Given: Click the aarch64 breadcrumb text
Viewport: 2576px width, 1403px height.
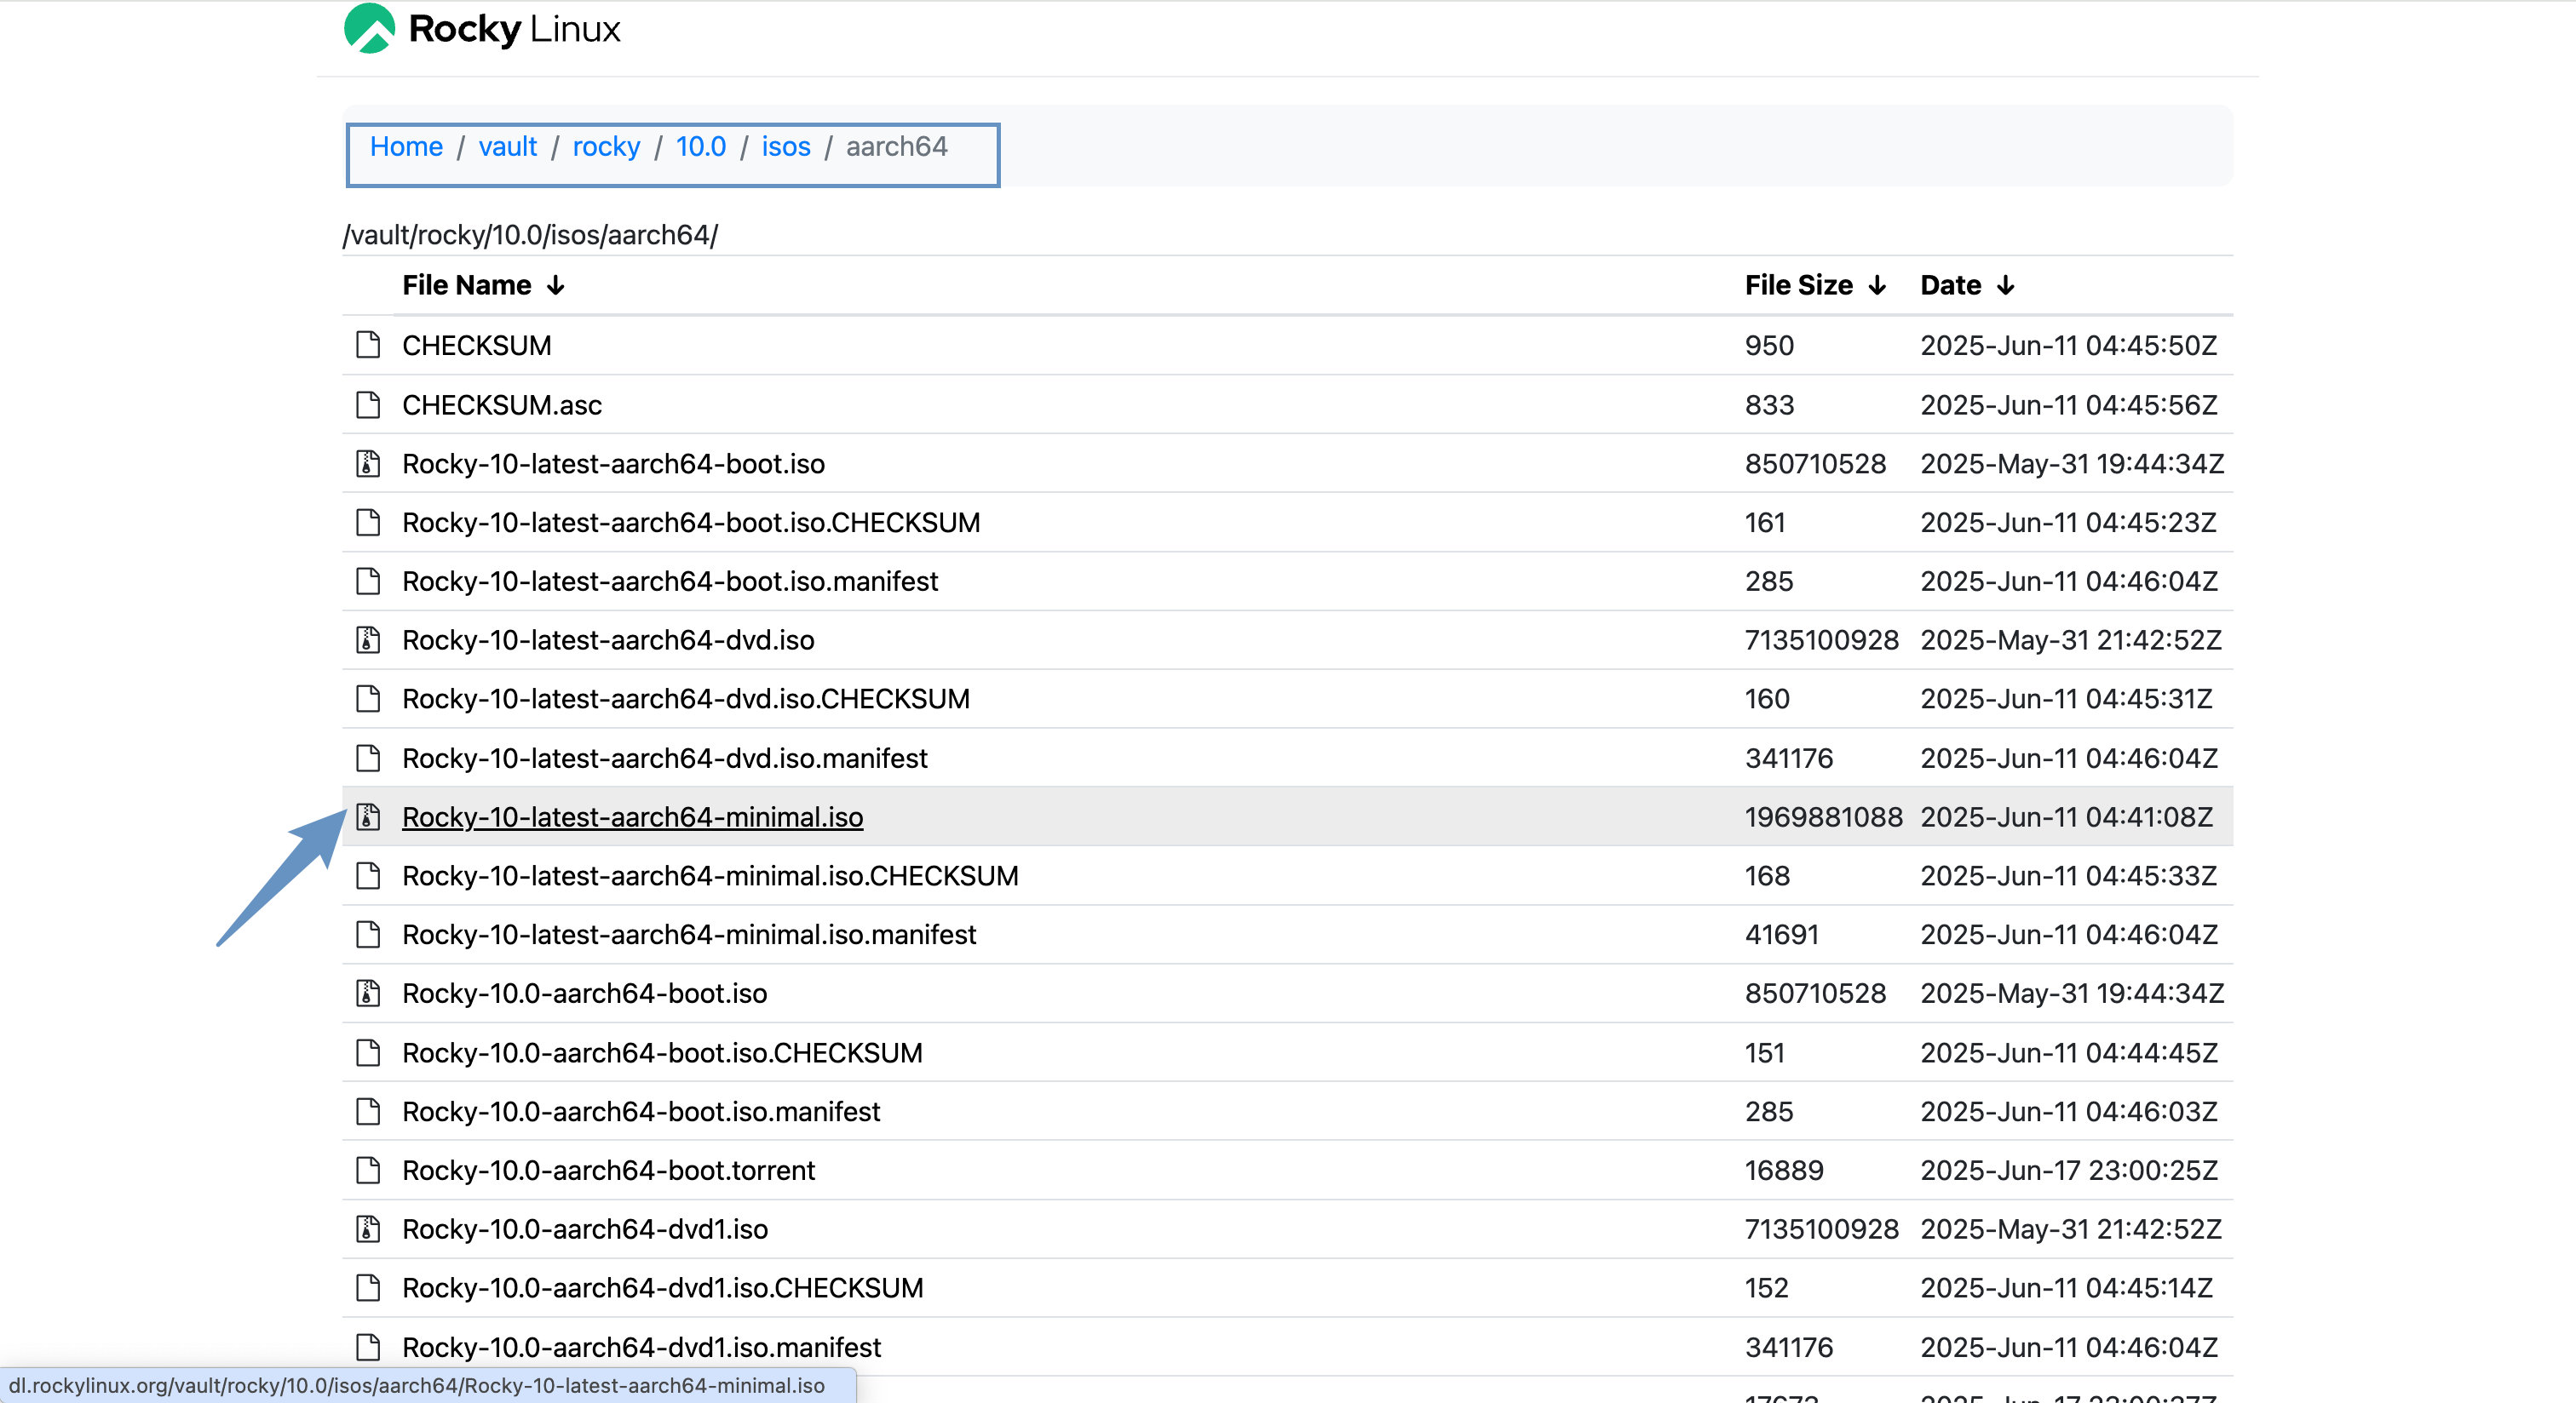Looking at the screenshot, I should click(x=897, y=147).
